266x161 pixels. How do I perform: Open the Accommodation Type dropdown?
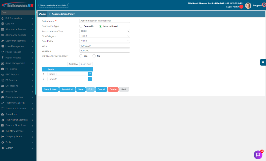pyautogui.click(x=105, y=31)
